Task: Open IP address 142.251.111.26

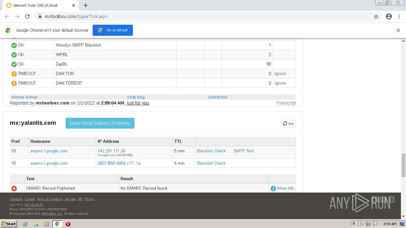Action: [x=111, y=151]
